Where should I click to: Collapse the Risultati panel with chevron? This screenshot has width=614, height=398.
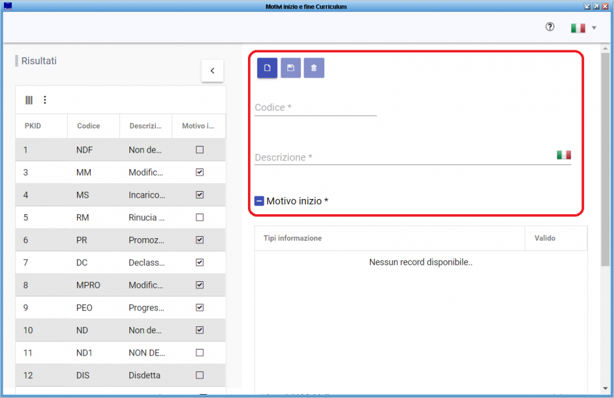tap(212, 71)
